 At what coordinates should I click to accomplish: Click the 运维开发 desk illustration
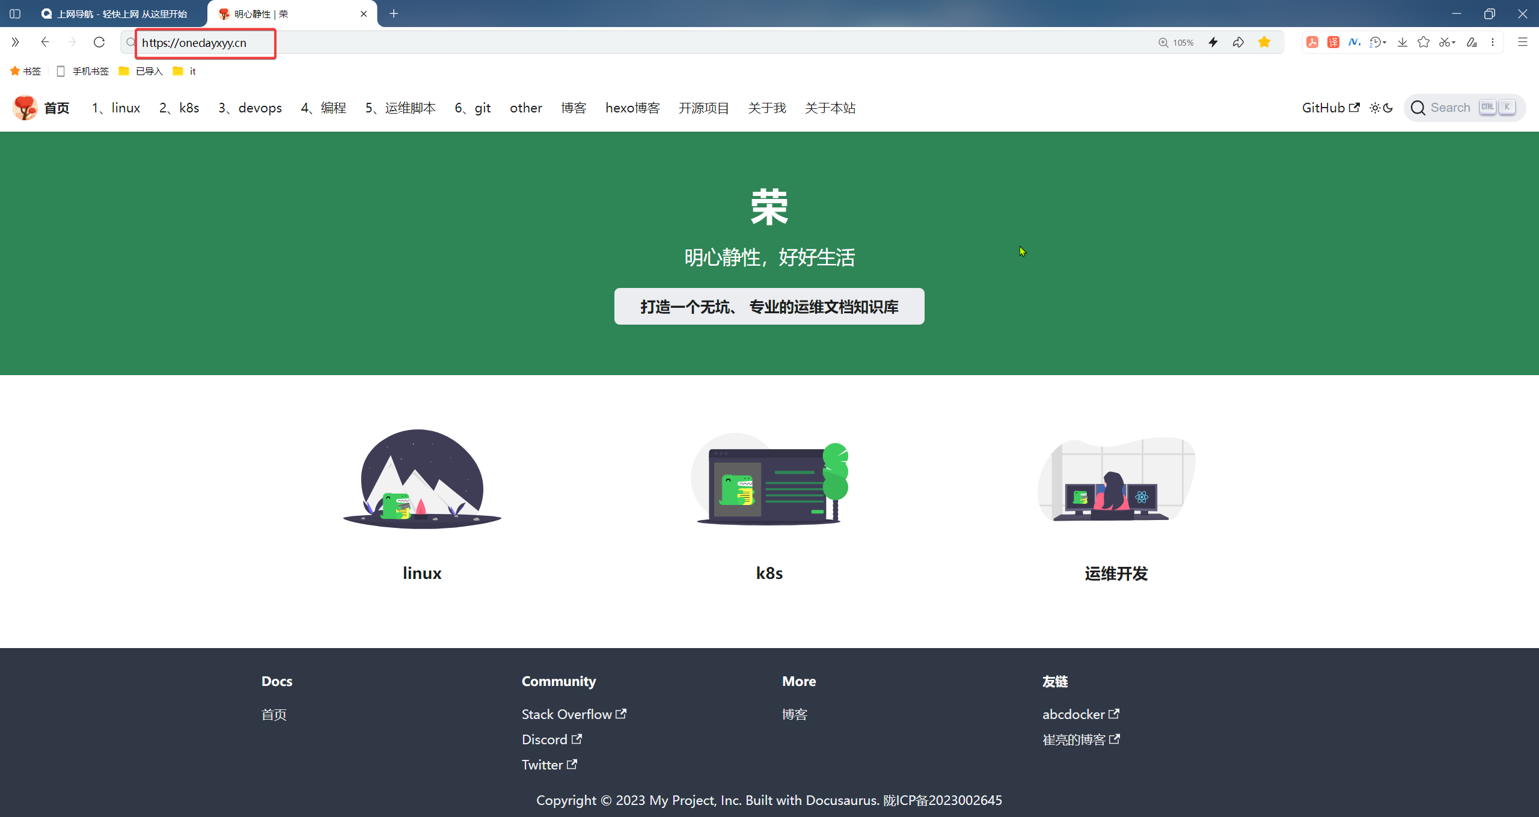(1116, 479)
